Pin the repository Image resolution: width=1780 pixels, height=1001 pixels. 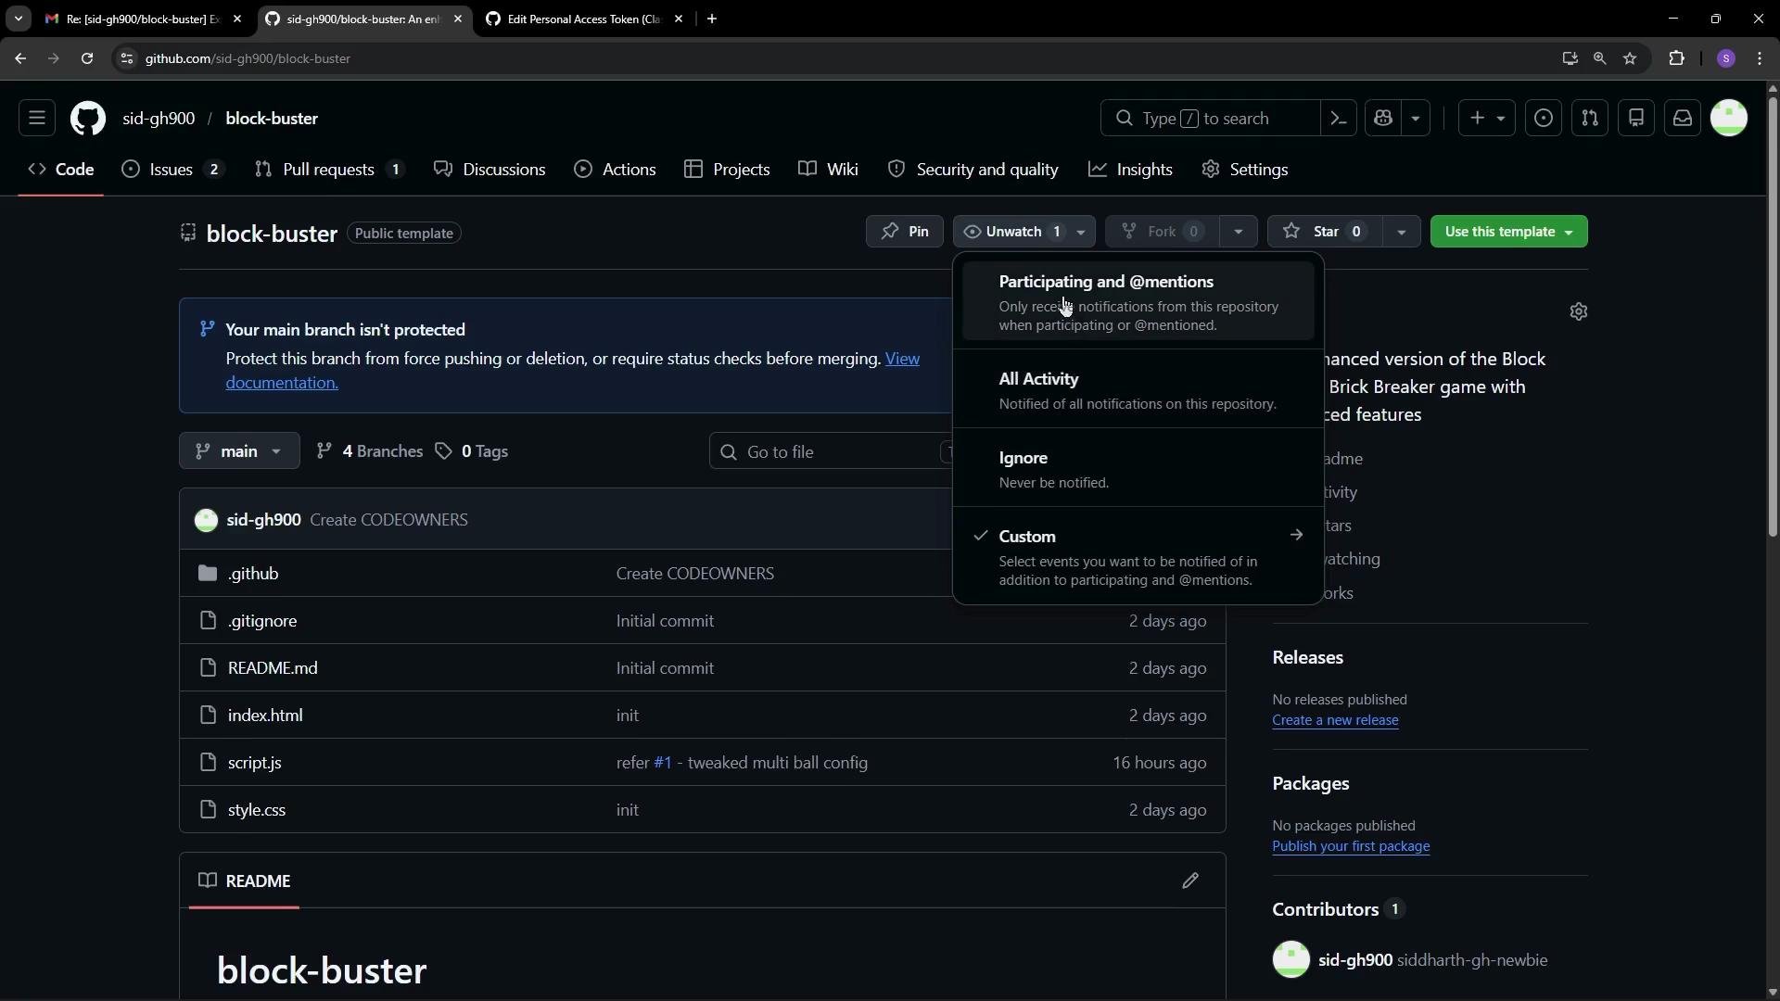coord(904,232)
